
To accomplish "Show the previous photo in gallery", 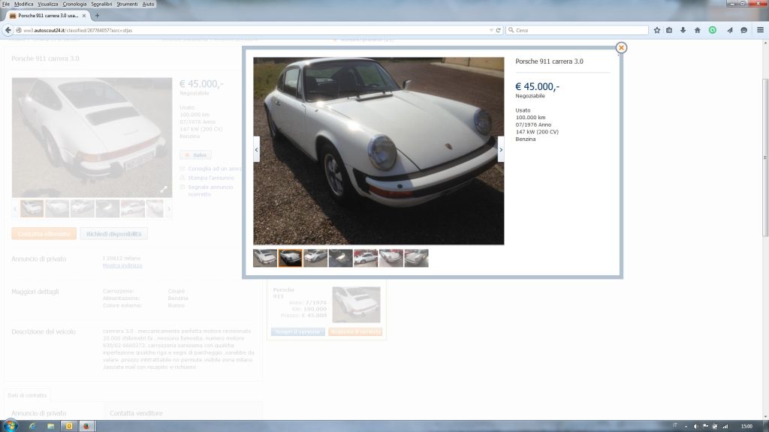I will [x=257, y=149].
